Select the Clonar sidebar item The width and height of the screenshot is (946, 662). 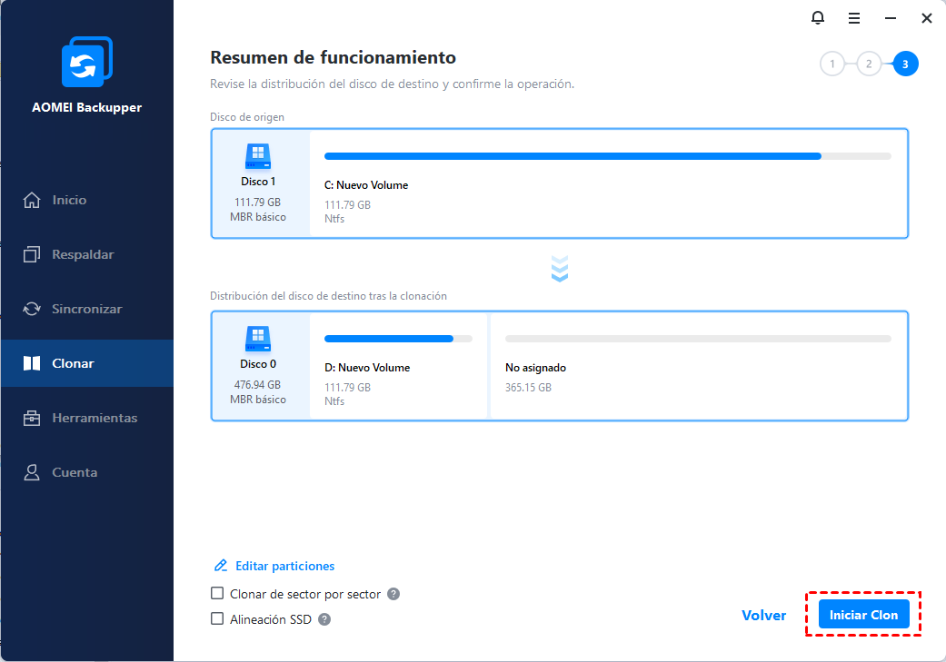pyautogui.click(x=87, y=363)
